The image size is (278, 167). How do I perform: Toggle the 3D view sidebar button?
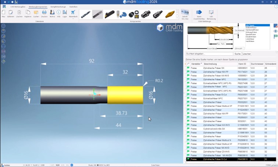point(3,56)
